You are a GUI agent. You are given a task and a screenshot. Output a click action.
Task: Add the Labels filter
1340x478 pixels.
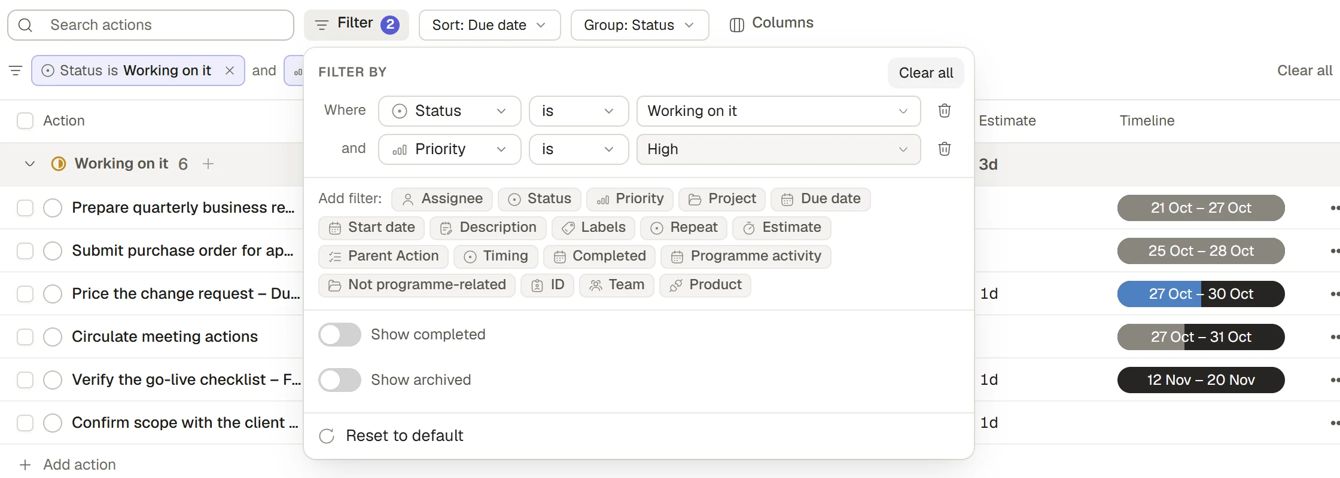click(x=593, y=228)
